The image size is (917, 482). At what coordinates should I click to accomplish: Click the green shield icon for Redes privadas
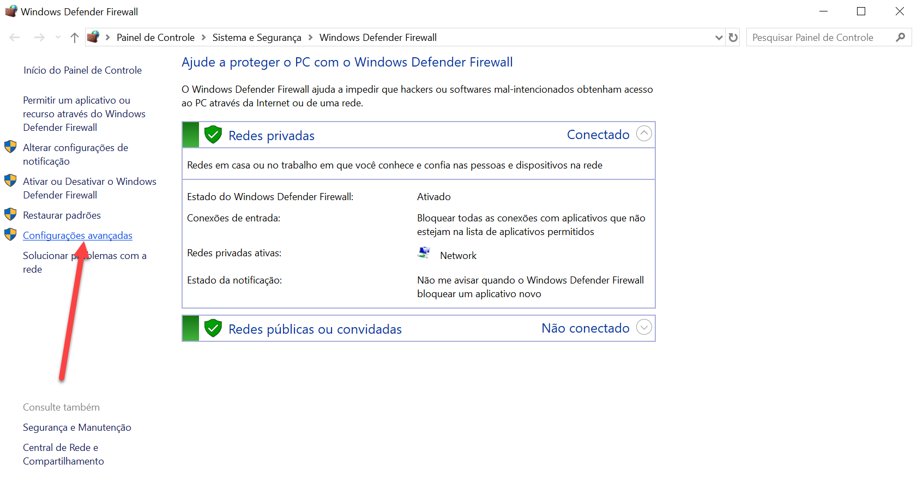tap(213, 135)
